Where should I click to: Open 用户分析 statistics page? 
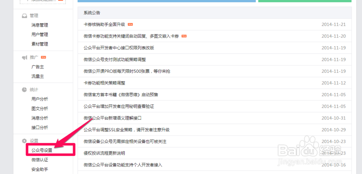pos(40,99)
